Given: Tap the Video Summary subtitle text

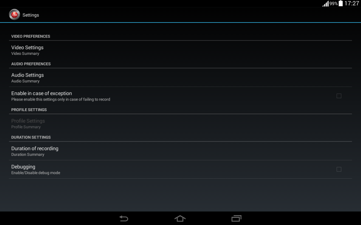Looking at the screenshot, I should coord(25,53).
